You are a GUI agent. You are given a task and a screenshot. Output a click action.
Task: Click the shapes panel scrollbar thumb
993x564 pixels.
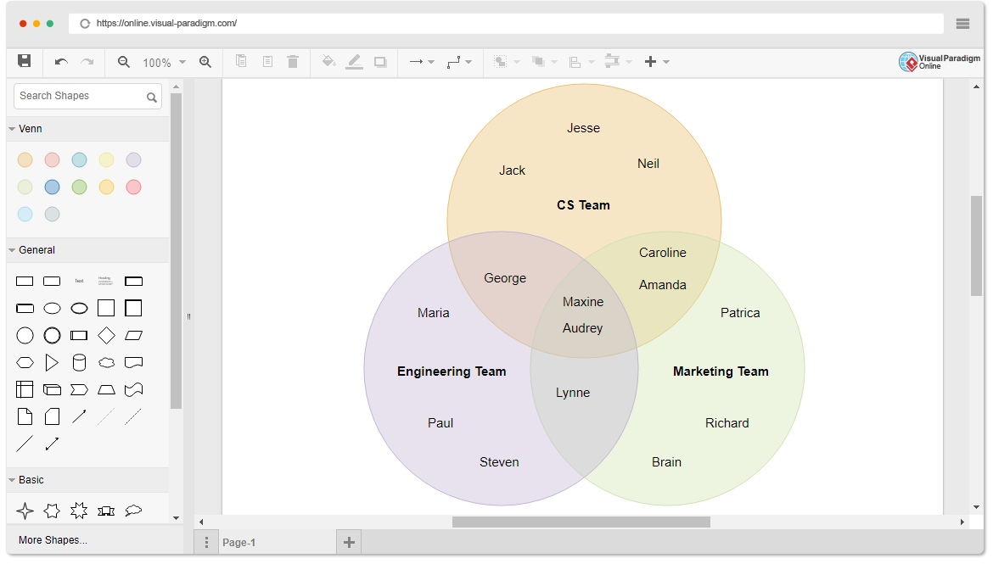point(176,251)
